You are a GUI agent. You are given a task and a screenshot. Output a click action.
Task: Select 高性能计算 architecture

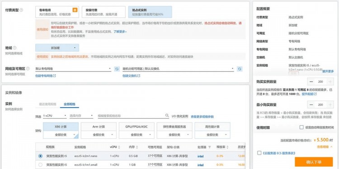click(212, 127)
